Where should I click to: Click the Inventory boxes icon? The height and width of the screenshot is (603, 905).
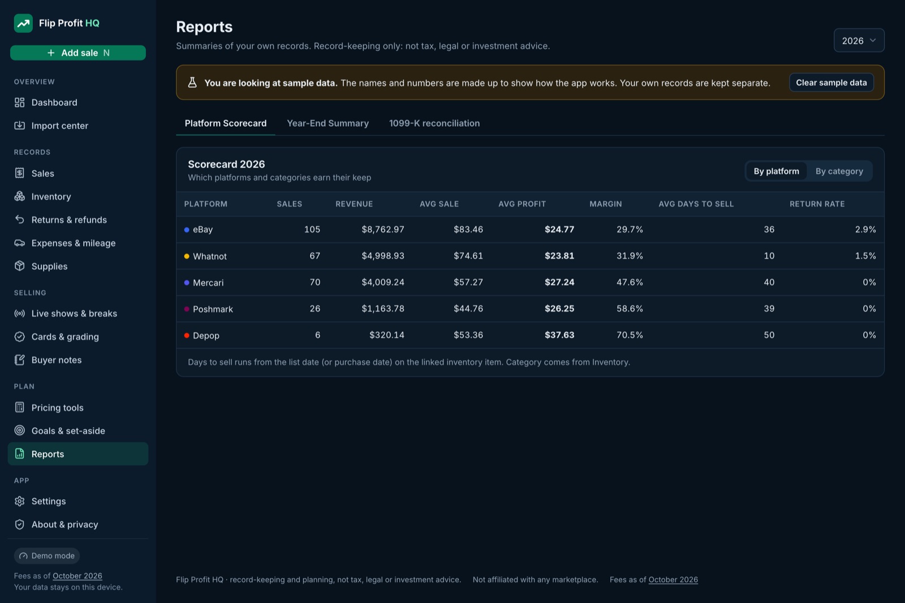(x=20, y=196)
